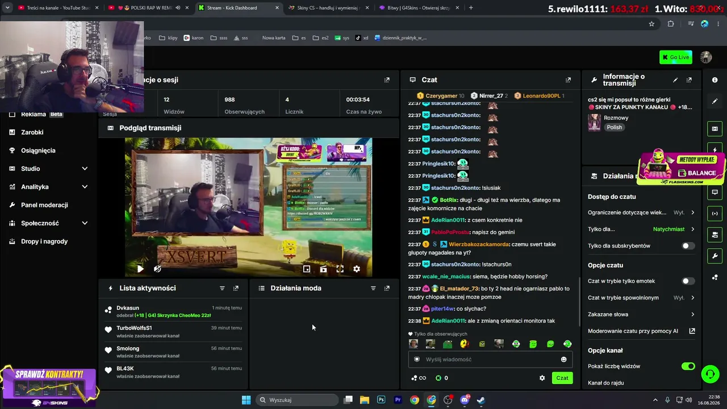Viewport: 727px width, 409px height.
Task: Pop out Informacje o transmisji panel
Action: 689,80
